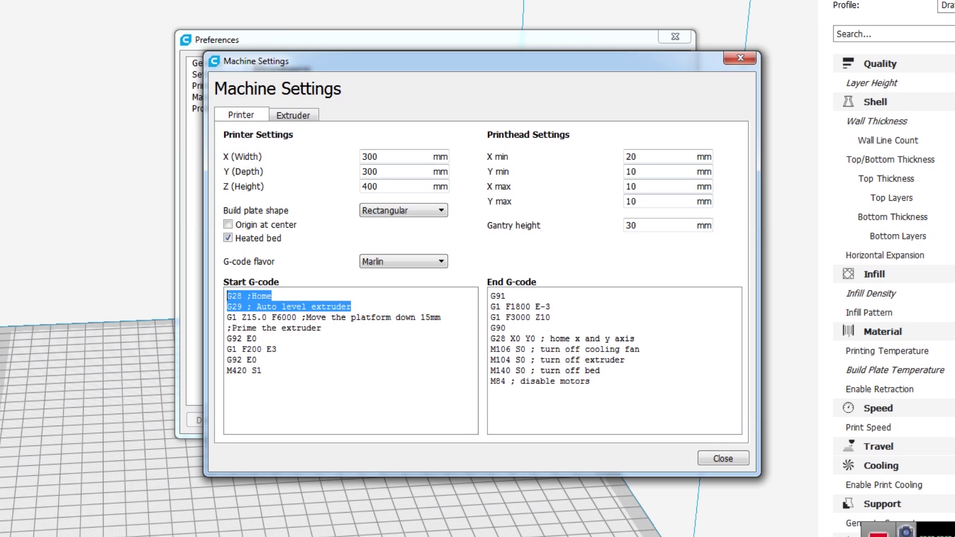955x537 pixels.
Task: Open the Shell settings category
Action: (x=875, y=101)
